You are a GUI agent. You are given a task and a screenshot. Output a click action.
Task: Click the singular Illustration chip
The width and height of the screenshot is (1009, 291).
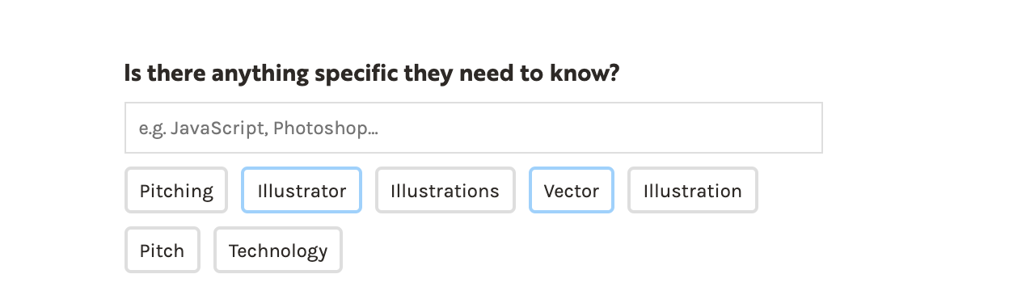coord(693,191)
